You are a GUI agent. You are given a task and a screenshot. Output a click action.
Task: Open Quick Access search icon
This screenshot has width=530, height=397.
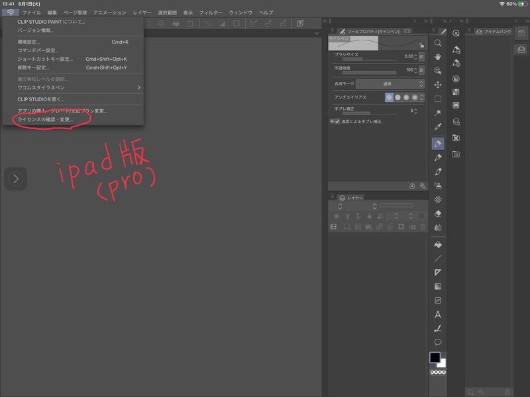pos(456,33)
